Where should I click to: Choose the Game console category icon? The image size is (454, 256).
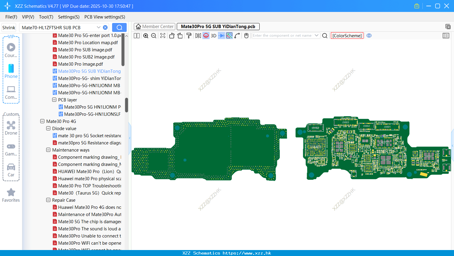pyautogui.click(x=11, y=149)
